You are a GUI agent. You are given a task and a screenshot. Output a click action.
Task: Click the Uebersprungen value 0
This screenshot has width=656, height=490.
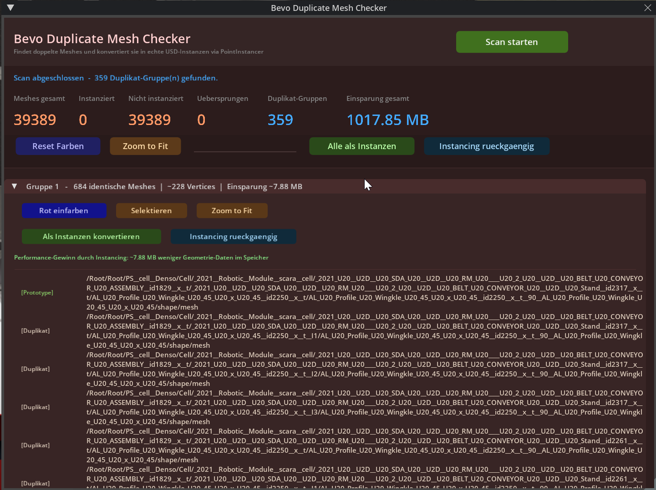coord(201,120)
